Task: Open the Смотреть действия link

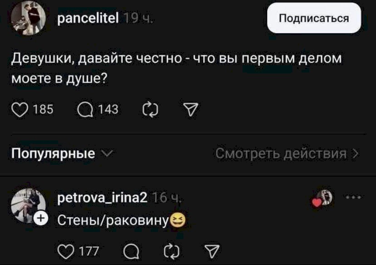Action: click(287, 154)
